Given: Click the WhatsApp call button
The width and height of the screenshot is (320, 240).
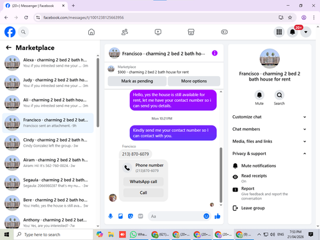Looking at the screenshot, I should 143,182.
